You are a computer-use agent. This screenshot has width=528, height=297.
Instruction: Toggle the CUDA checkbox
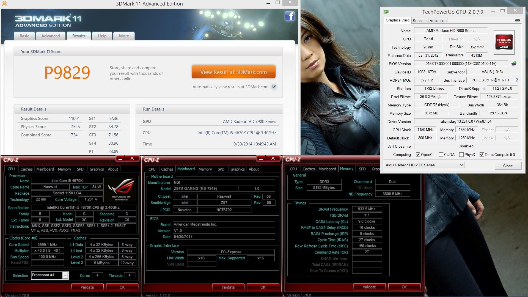click(x=441, y=155)
